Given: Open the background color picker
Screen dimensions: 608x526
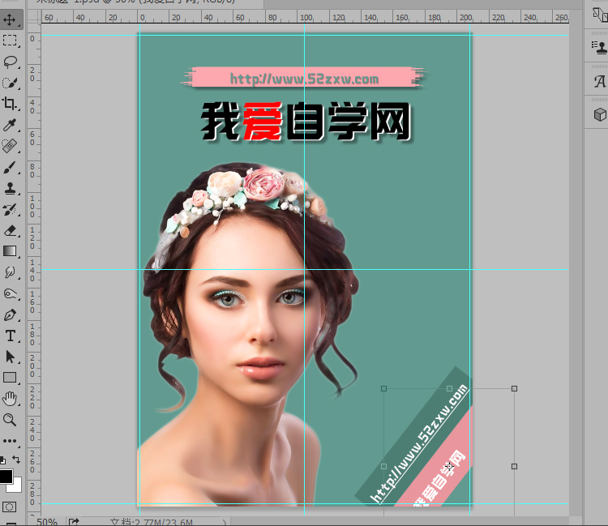Looking at the screenshot, I should click(x=16, y=487).
